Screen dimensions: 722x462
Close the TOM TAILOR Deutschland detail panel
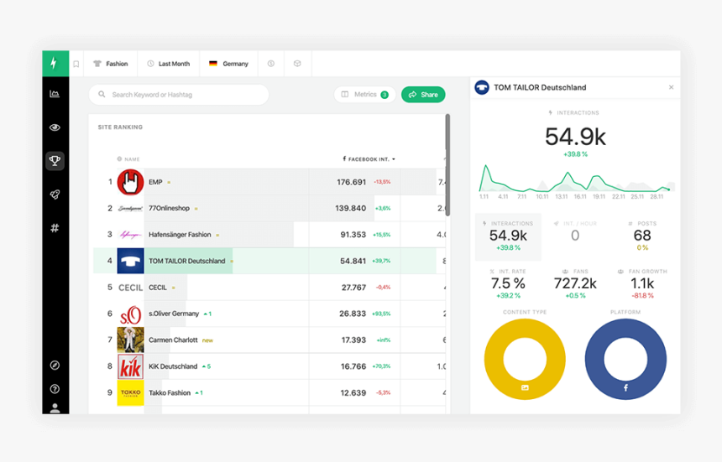[x=671, y=87]
